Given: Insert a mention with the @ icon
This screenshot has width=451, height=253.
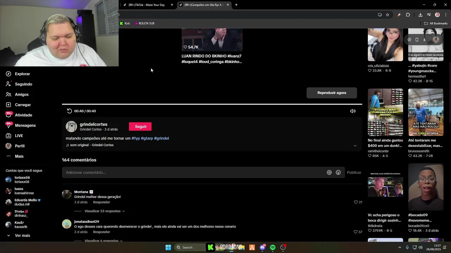Looking at the screenshot, I should pos(329,173).
